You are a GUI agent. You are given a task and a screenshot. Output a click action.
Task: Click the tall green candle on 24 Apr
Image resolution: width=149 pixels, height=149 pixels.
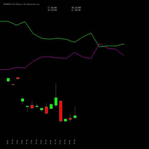tap(56, 101)
